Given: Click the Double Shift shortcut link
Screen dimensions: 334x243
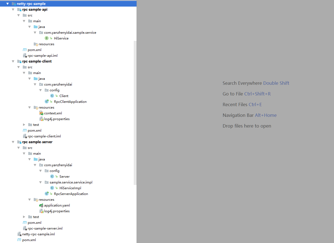Looking at the screenshot, I should pos(276,83).
